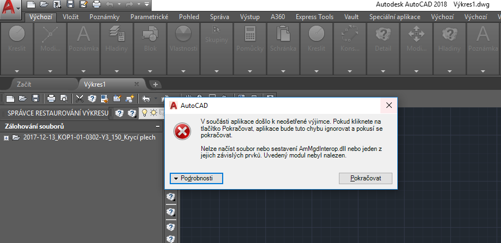Click the Schránka clipboard icon in ribbon
This screenshot has width=501, height=243.
tap(283, 33)
